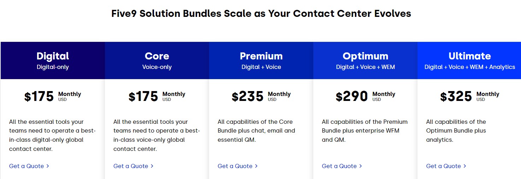The image size is (521, 179).
Task: Click the $175 price in the Digital card
Action: tap(39, 96)
